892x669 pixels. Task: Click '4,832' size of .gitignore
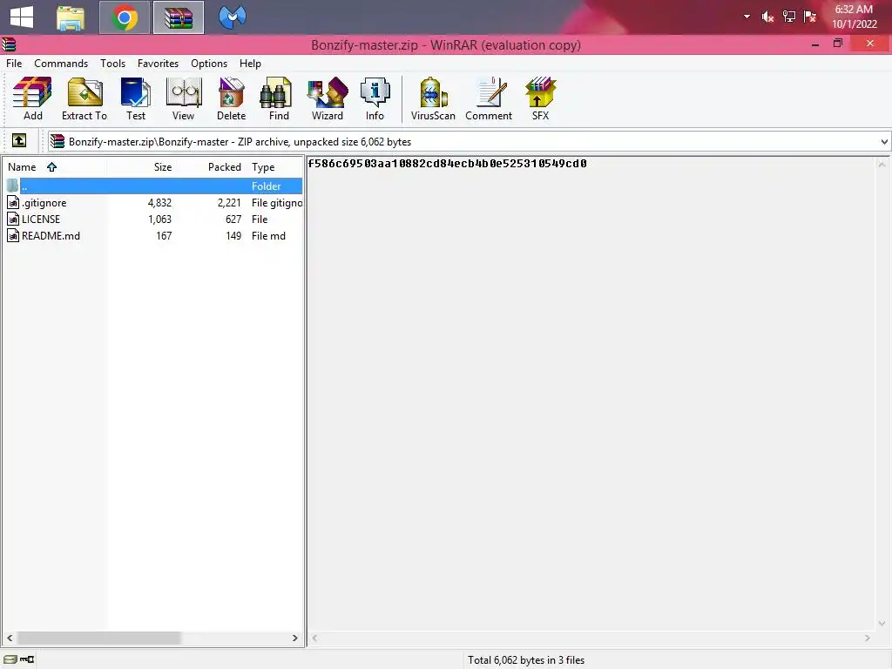[x=159, y=202]
